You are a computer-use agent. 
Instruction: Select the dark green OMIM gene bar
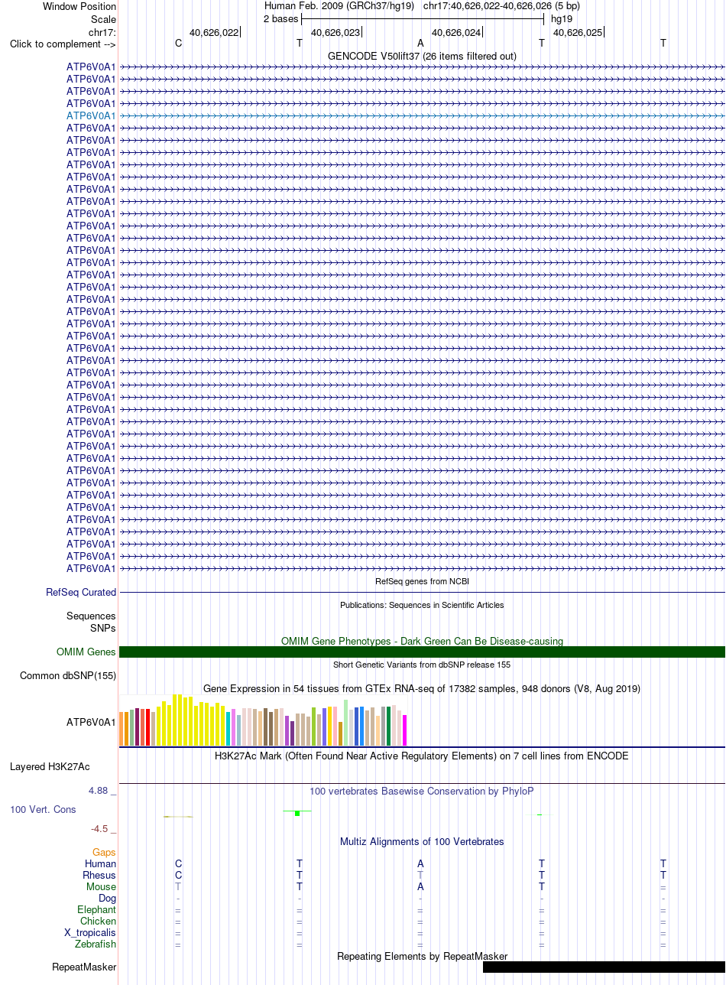pyautogui.click(x=422, y=652)
